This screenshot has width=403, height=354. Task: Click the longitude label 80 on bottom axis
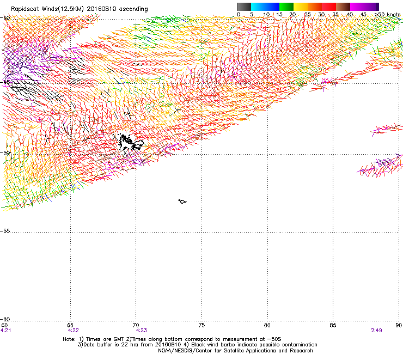pos(267,325)
